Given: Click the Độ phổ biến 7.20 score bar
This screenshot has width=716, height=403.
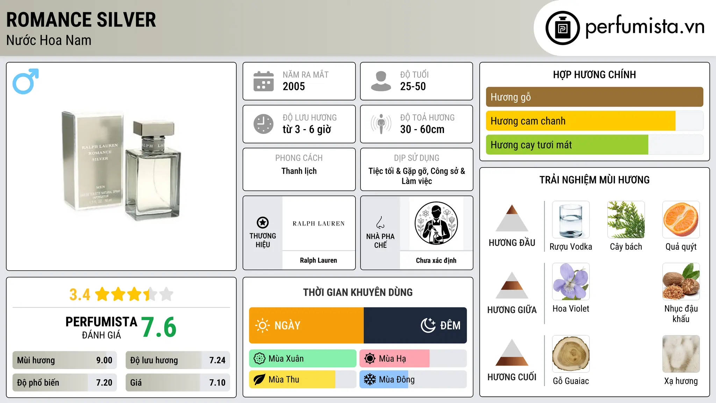Looking at the screenshot, I should click(65, 382).
